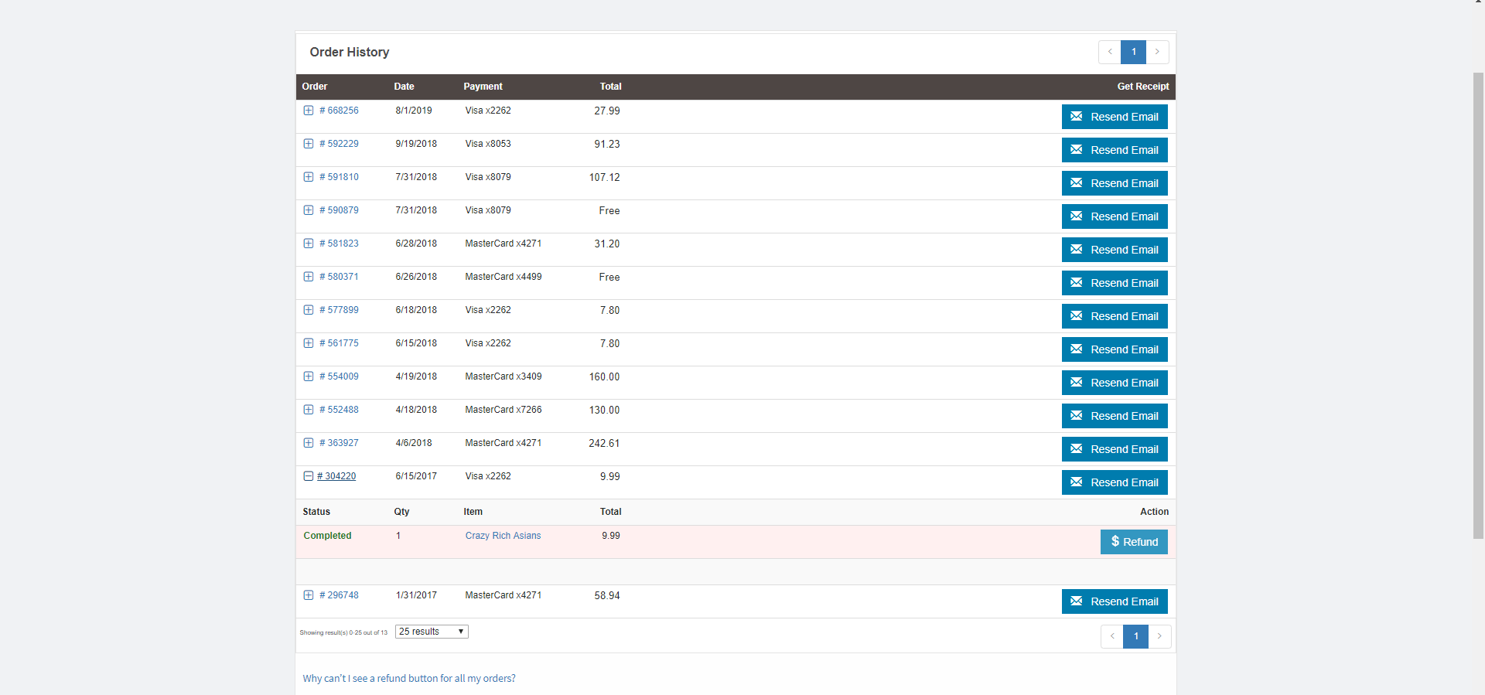Expand order # 552488 row
The height and width of the screenshot is (695, 1485).
point(308,410)
